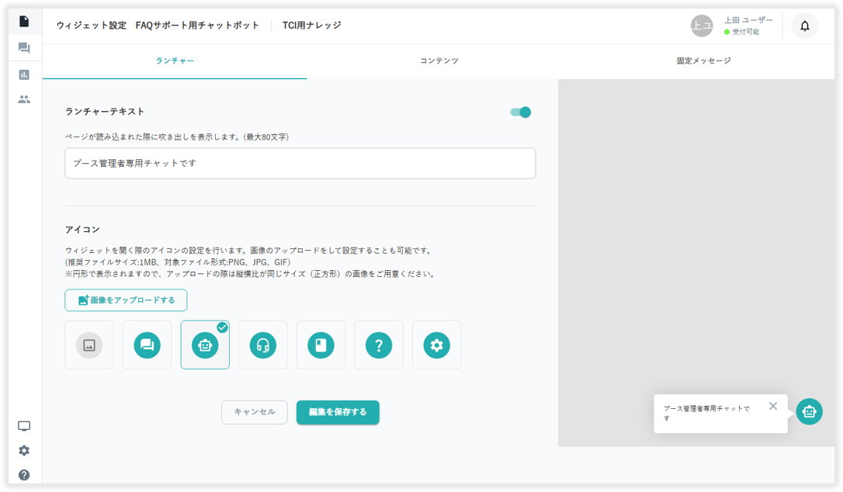The width and height of the screenshot is (843, 492).
Task: Click 編集を保存する button
Action: coord(338,412)
